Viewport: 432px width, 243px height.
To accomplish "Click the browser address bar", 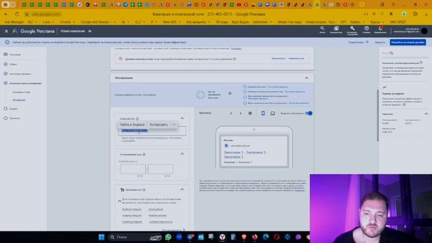I will pyautogui.click(x=47, y=14).
